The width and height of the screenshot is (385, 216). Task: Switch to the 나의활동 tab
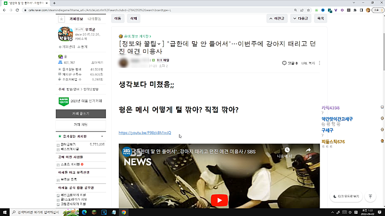(x=94, y=19)
